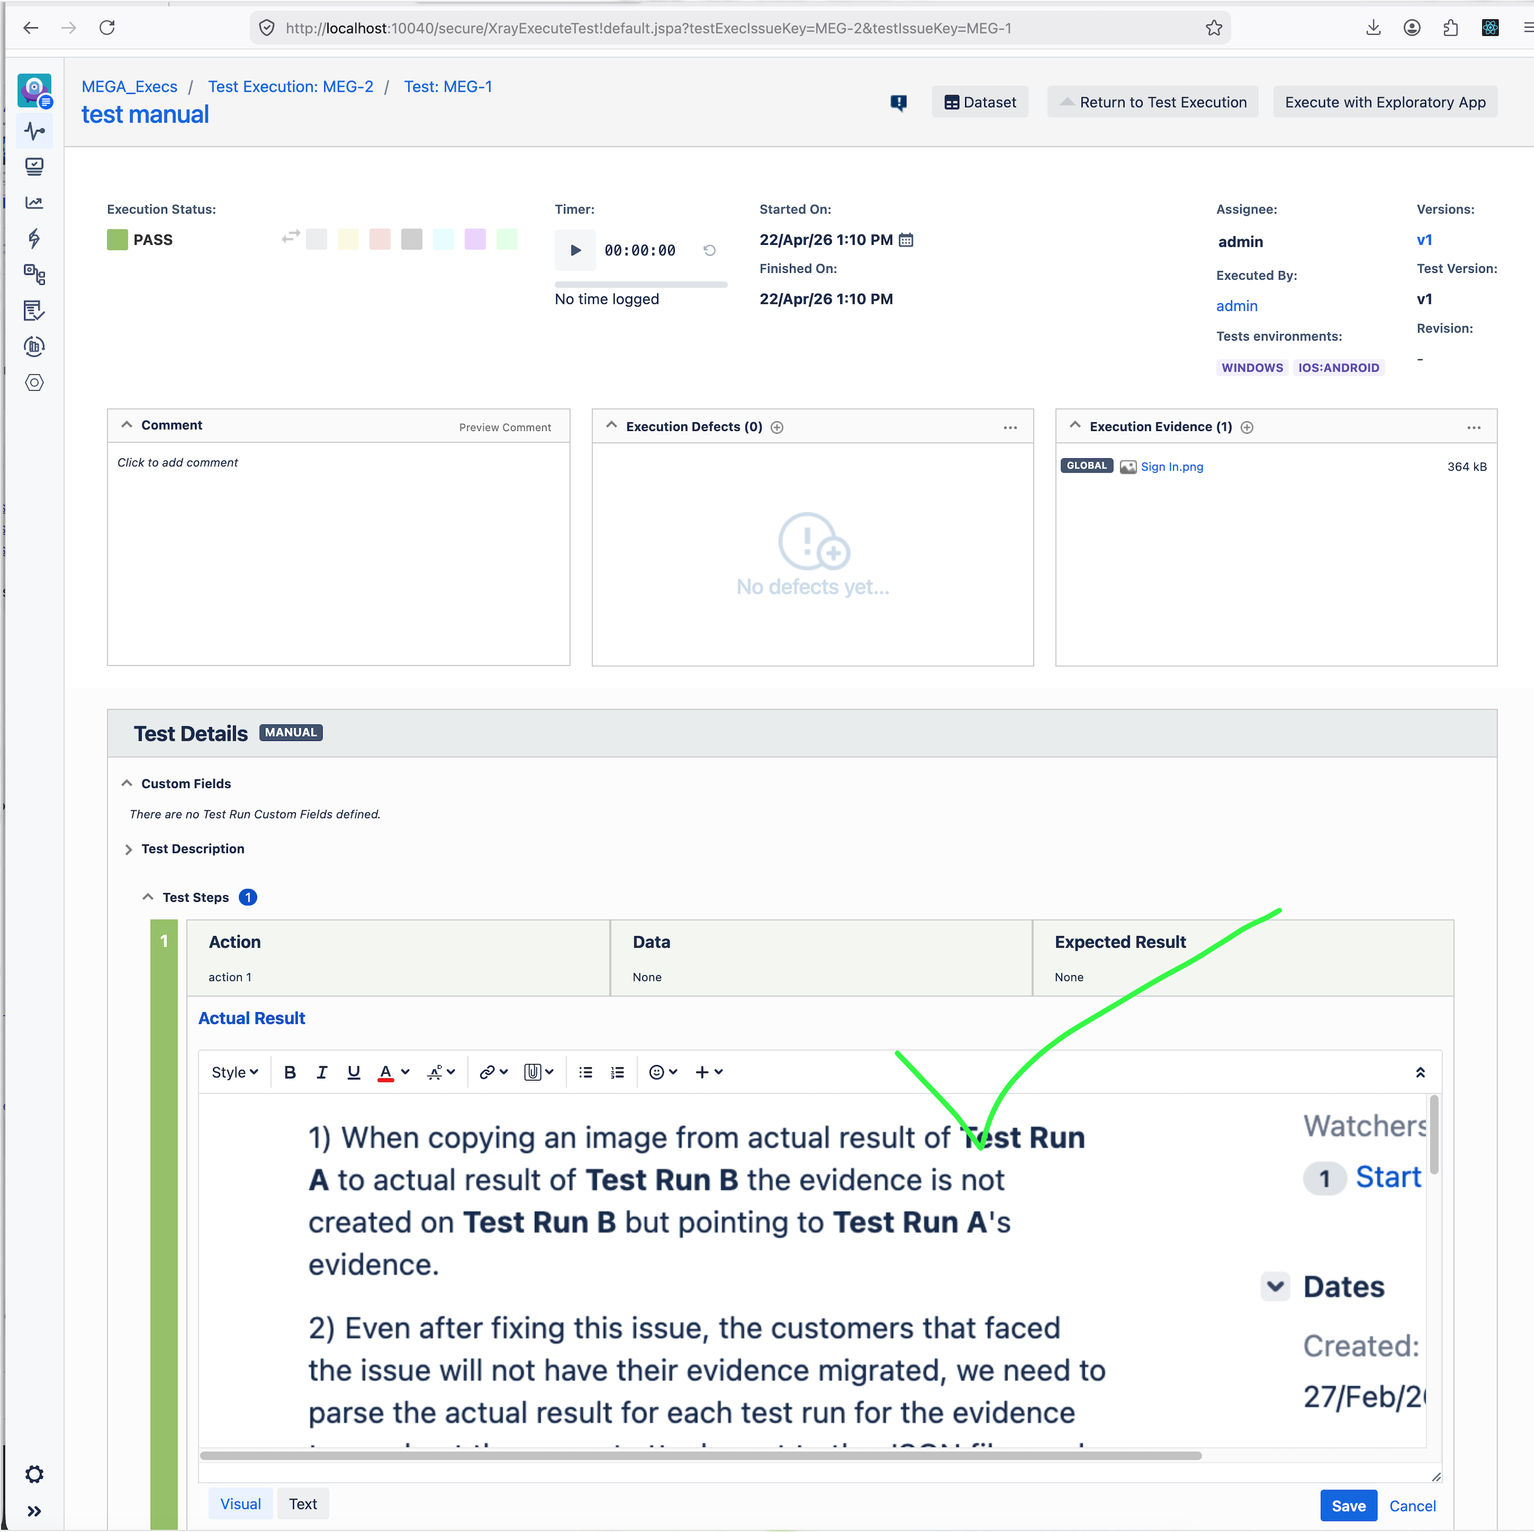Save the actual result
This screenshot has height=1532, width=1534.
(1348, 1506)
